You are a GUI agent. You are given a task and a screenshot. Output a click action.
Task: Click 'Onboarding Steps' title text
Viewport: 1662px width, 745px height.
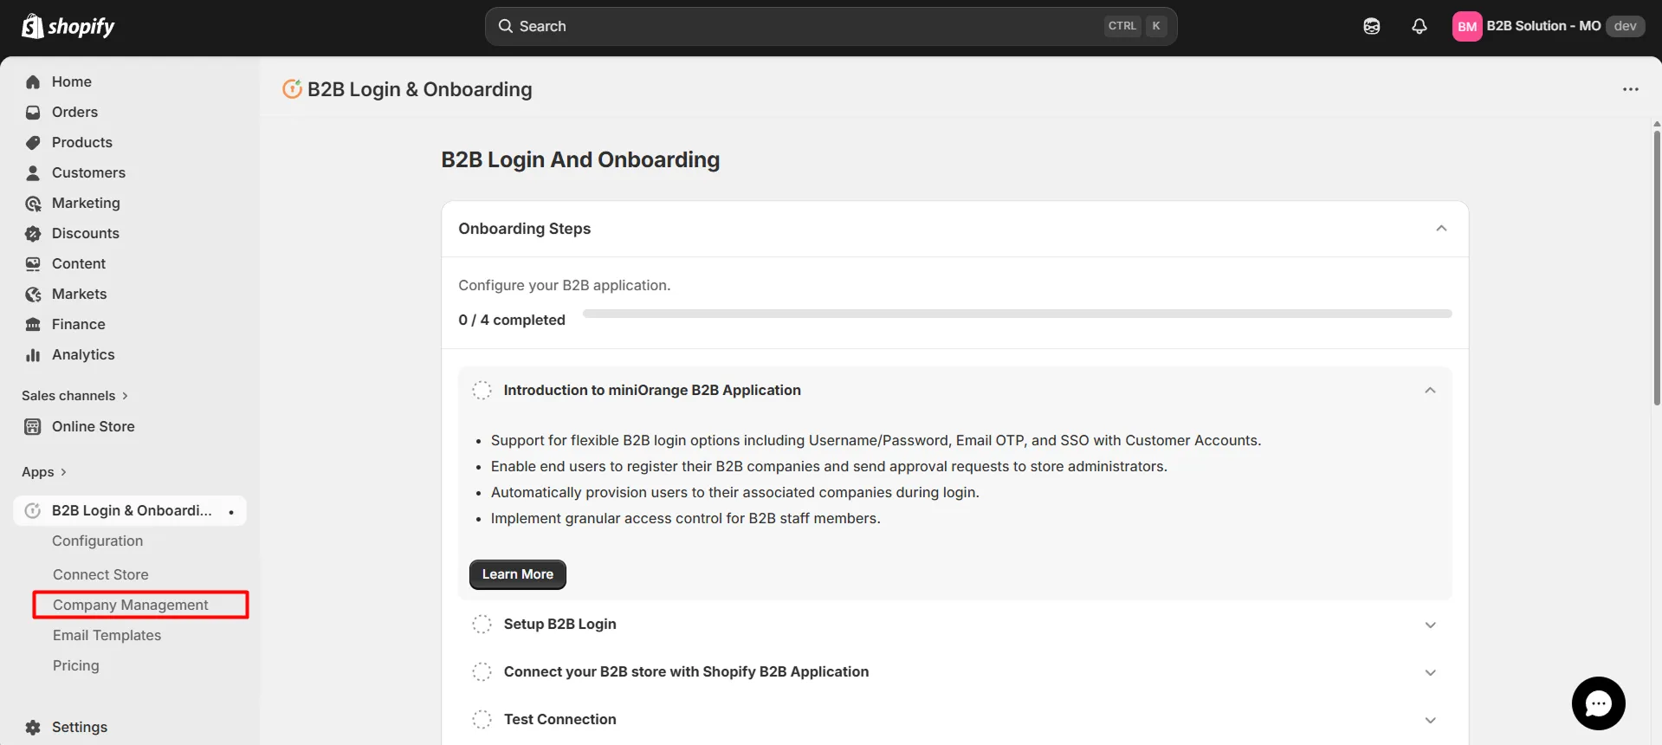pos(525,229)
